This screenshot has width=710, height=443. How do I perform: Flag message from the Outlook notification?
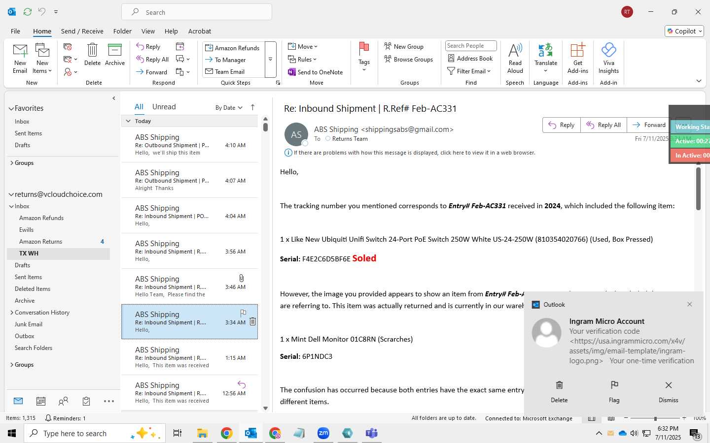pos(614,392)
